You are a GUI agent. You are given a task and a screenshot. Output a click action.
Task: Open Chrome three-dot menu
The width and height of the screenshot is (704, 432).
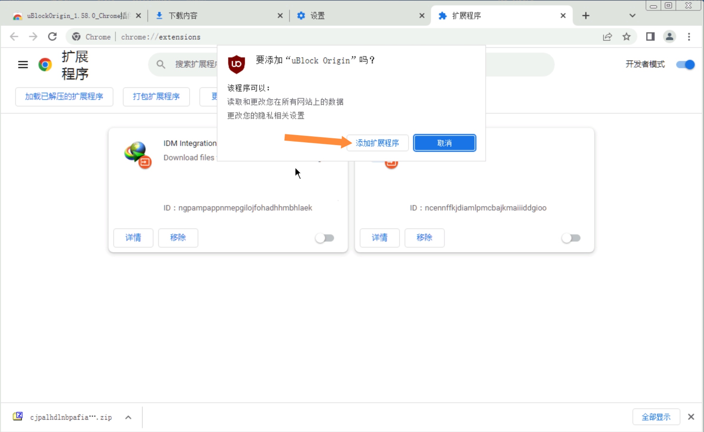(x=689, y=37)
